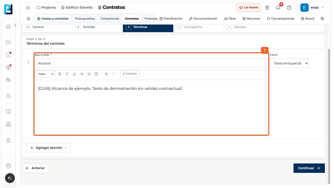Insert a checklist in the editor
The height and width of the screenshot is (188, 334).
(x=96, y=74)
